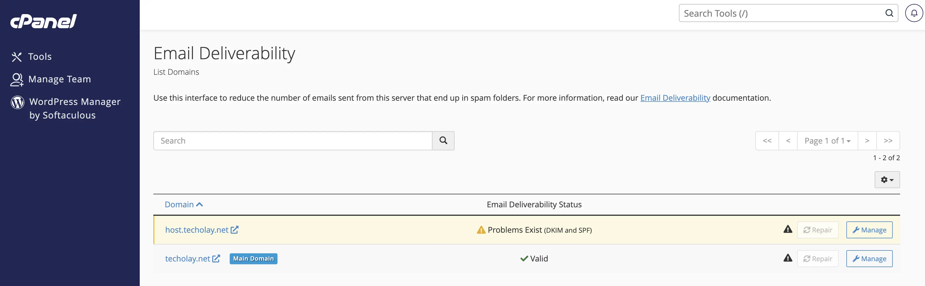Focus the domain Search field

293,141
